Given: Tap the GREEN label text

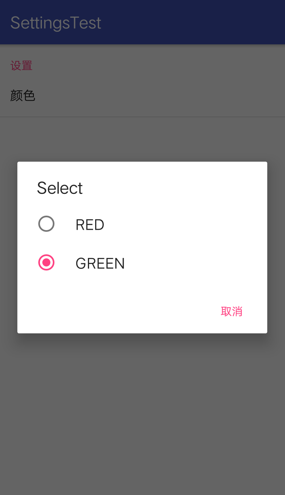Looking at the screenshot, I should coord(100,263).
